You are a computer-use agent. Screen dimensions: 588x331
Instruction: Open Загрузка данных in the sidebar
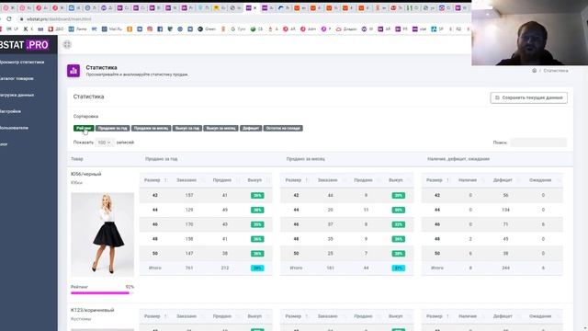click(x=17, y=95)
